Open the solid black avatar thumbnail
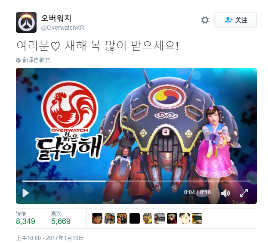 (135, 218)
